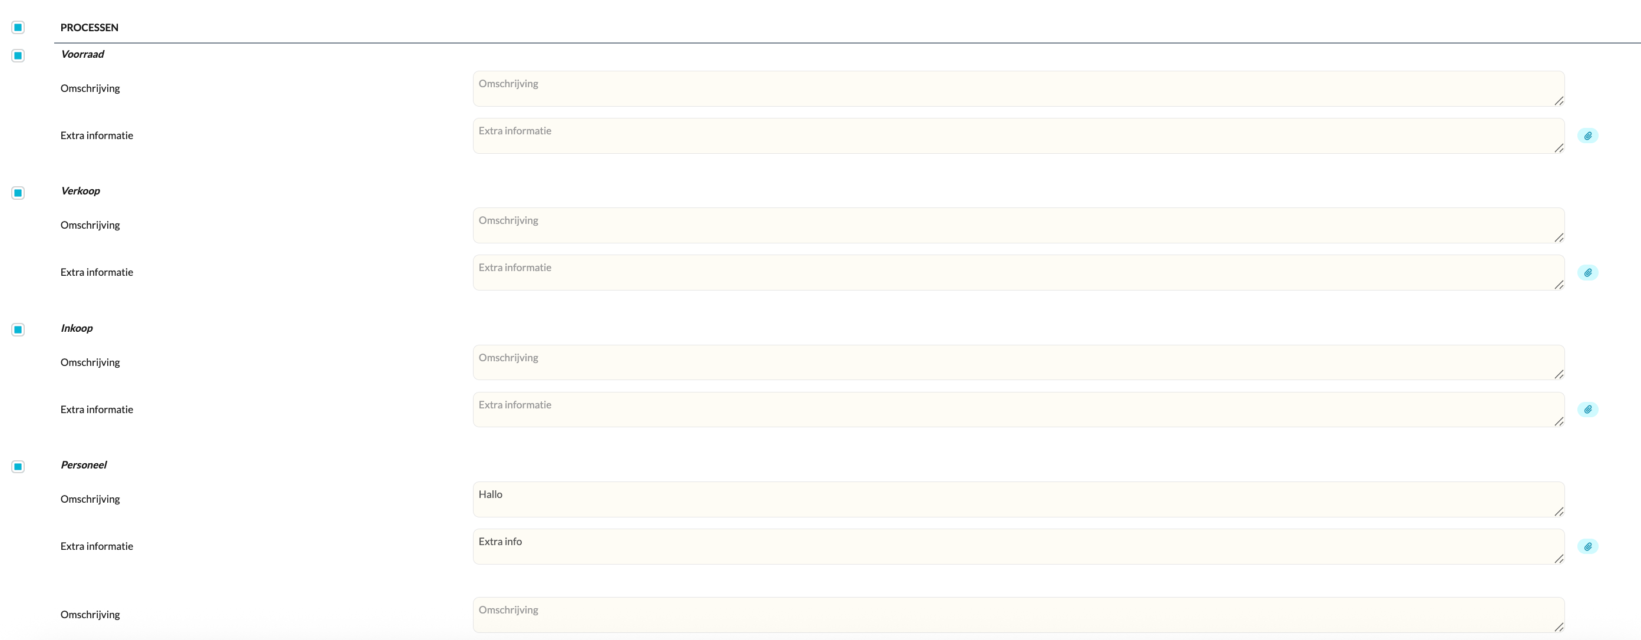1641x640 pixels.
Task: Click the Verkoop Extra informatie field
Action: pos(1018,273)
